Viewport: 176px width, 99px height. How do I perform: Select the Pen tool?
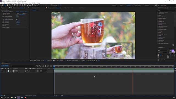click(23, 5)
